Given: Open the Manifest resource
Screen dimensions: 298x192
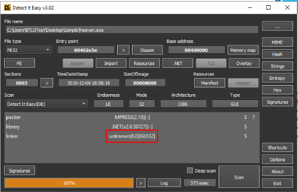Looking at the screenshot, I should [x=210, y=83].
